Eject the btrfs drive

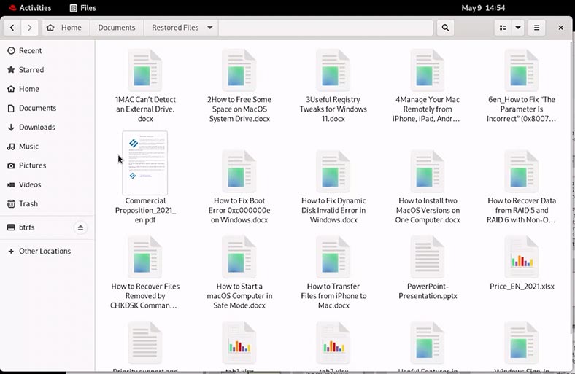point(80,227)
